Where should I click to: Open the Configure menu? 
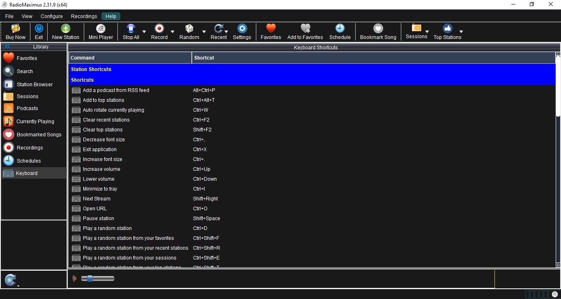52,16
